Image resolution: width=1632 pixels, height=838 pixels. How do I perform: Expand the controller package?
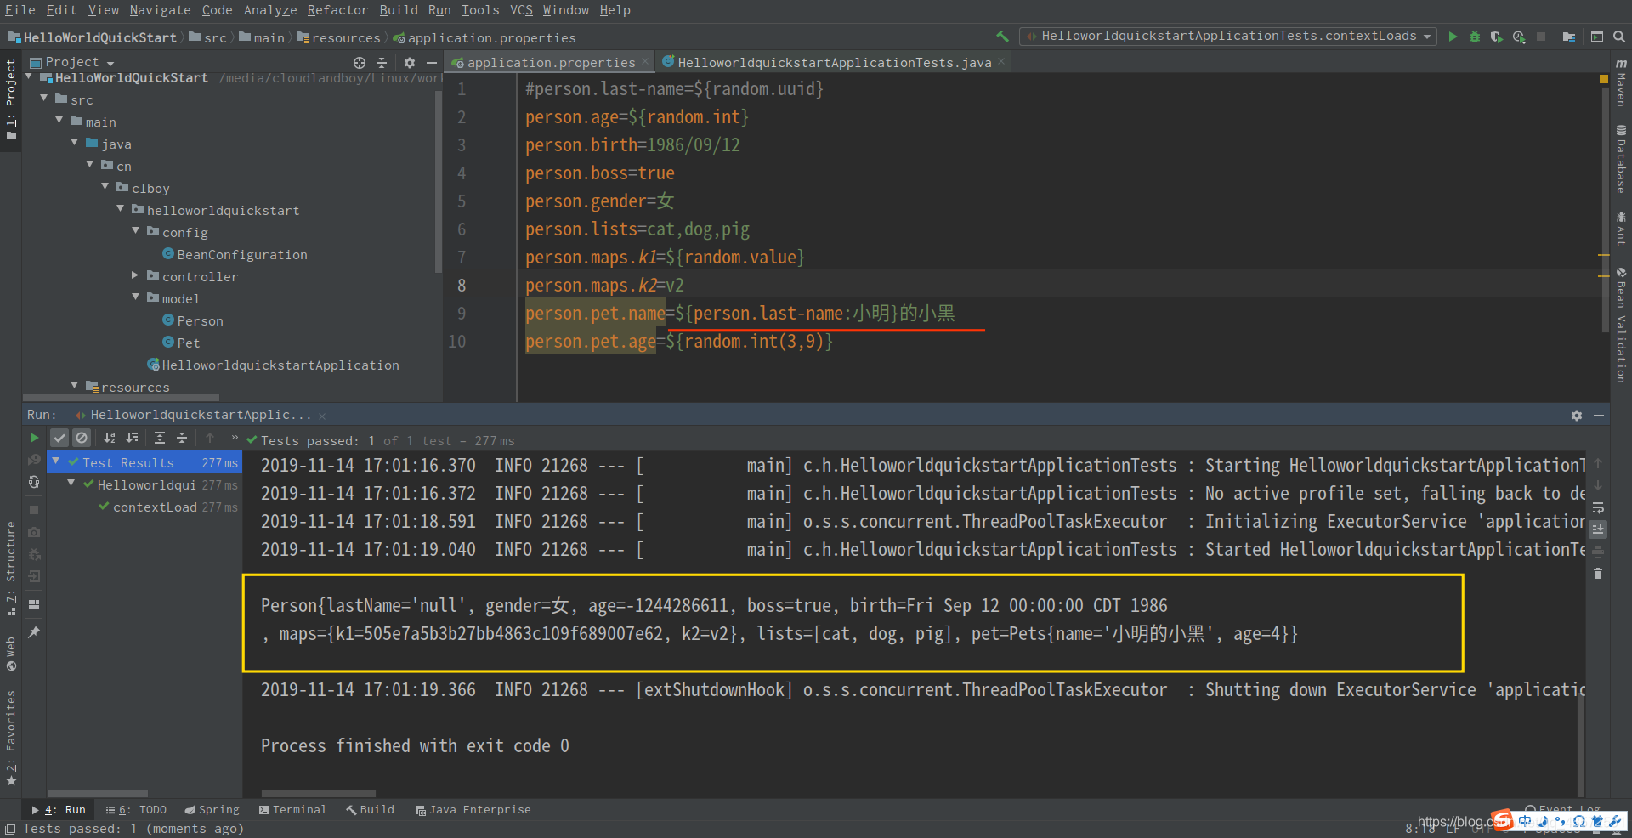coord(136,275)
